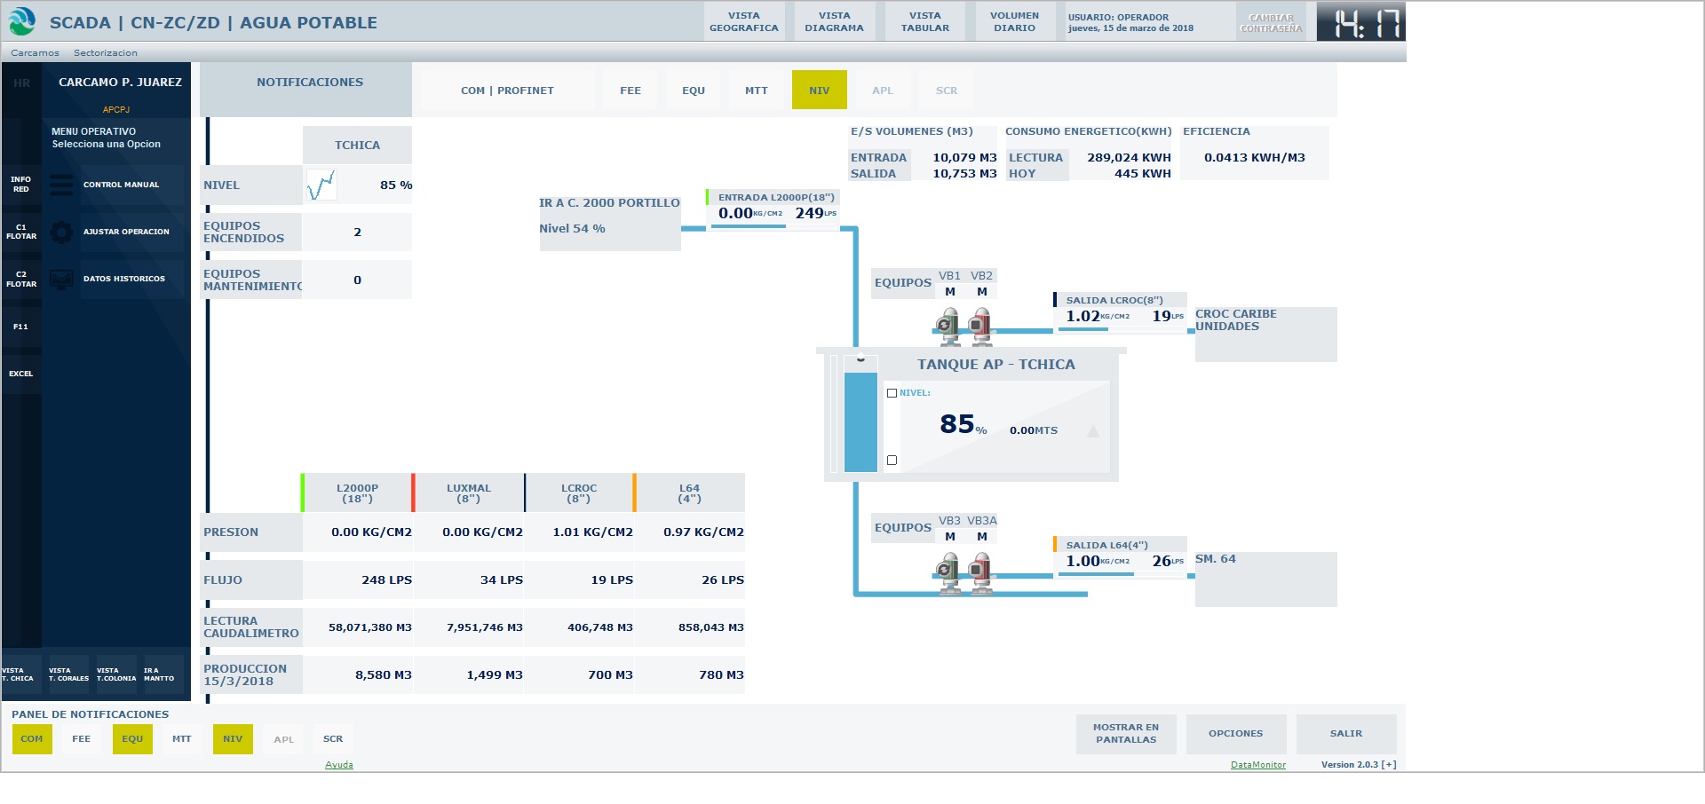Click the VB2 red pump icon
This screenshot has width=1705, height=804.
click(x=980, y=326)
